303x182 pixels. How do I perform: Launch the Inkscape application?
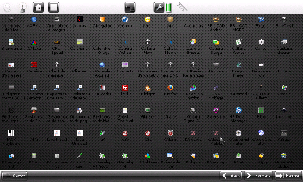pos(284,111)
